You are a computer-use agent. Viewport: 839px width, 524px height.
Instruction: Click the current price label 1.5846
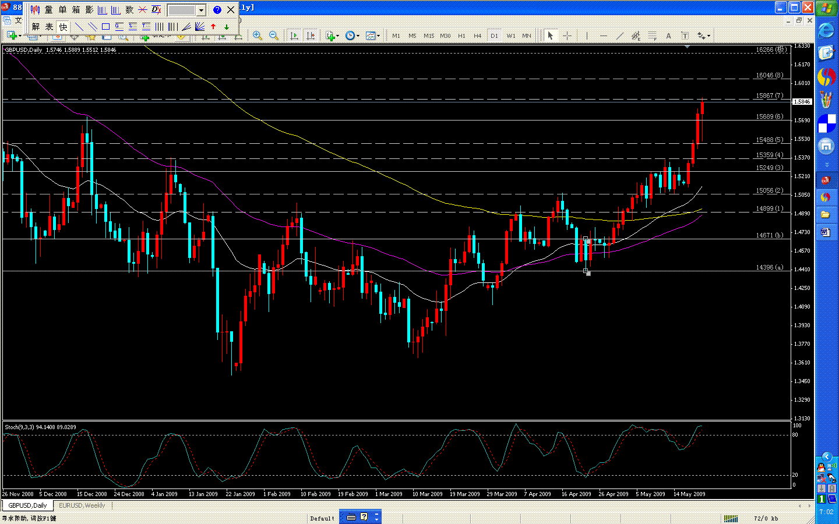802,101
